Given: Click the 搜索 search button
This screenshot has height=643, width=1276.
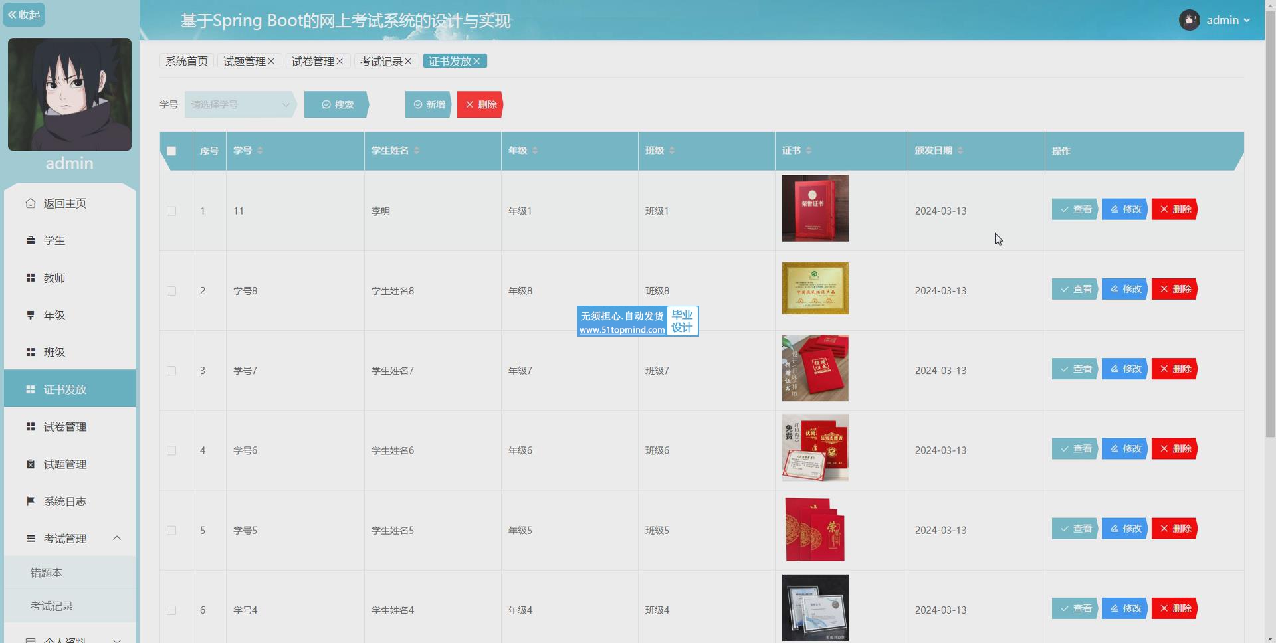Looking at the screenshot, I should [x=336, y=104].
